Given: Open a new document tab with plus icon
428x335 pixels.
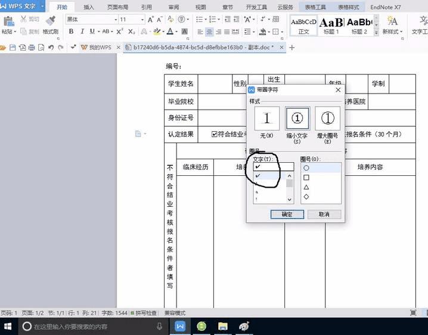Looking at the screenshot, I should pos(291,47).
